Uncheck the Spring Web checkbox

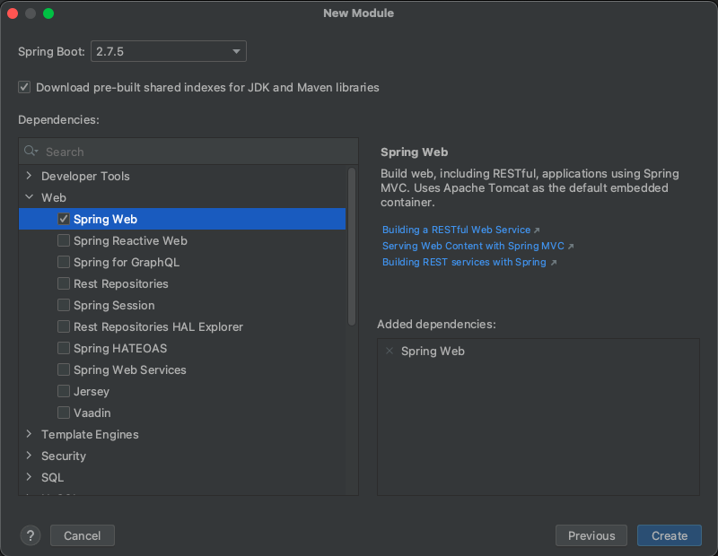click(64, 219)
